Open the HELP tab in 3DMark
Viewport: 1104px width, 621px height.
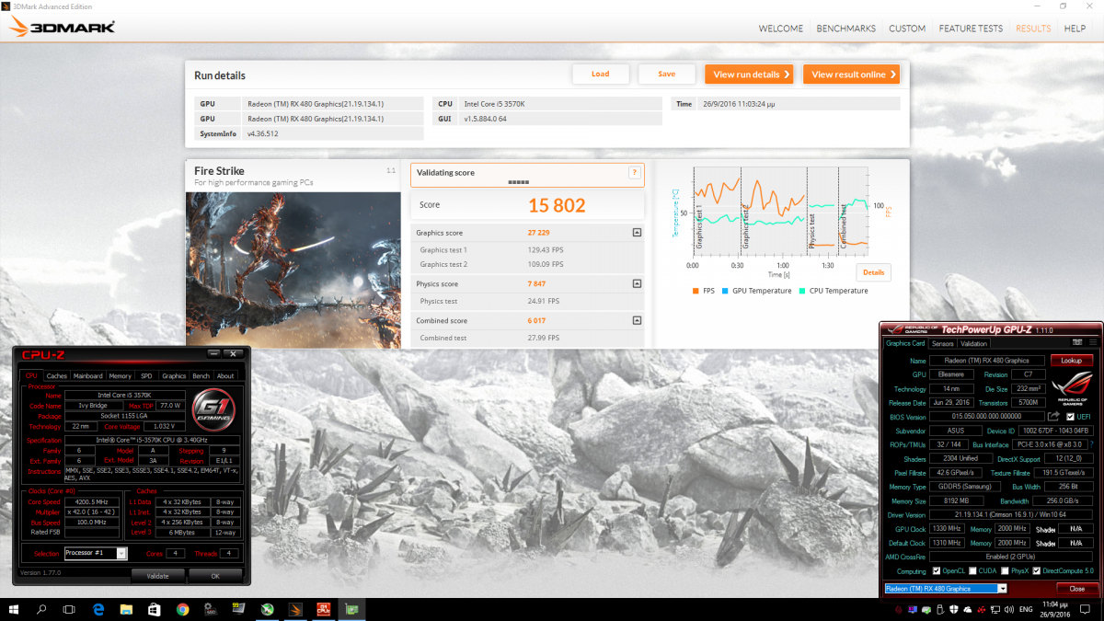click(1075, 29)
